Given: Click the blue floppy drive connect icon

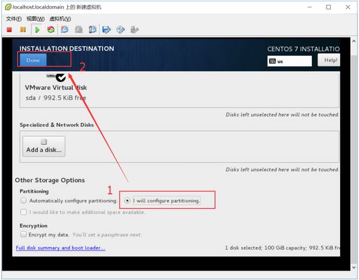Looking at the screenshot, I should pyautogui.click(x=106, y=30).
